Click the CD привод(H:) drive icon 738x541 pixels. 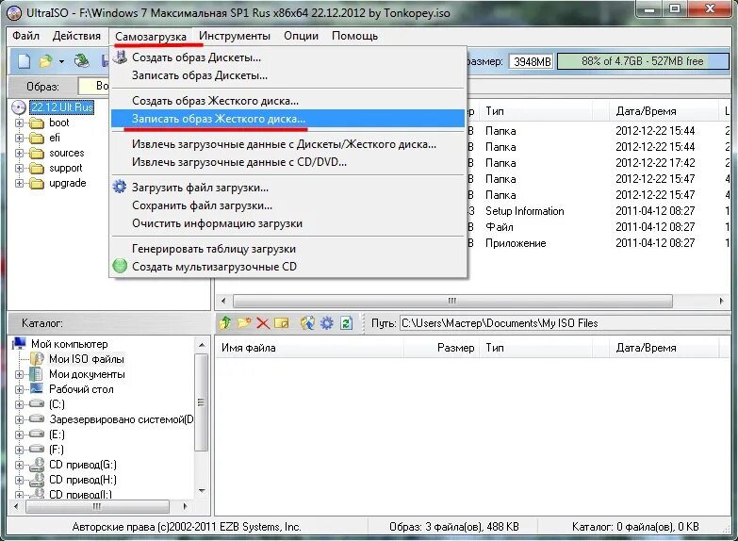click(x=36, y=480)
